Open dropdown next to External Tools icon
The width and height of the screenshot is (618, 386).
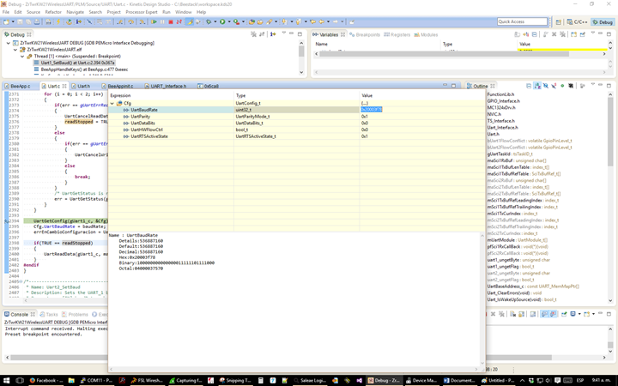point(243,22)
